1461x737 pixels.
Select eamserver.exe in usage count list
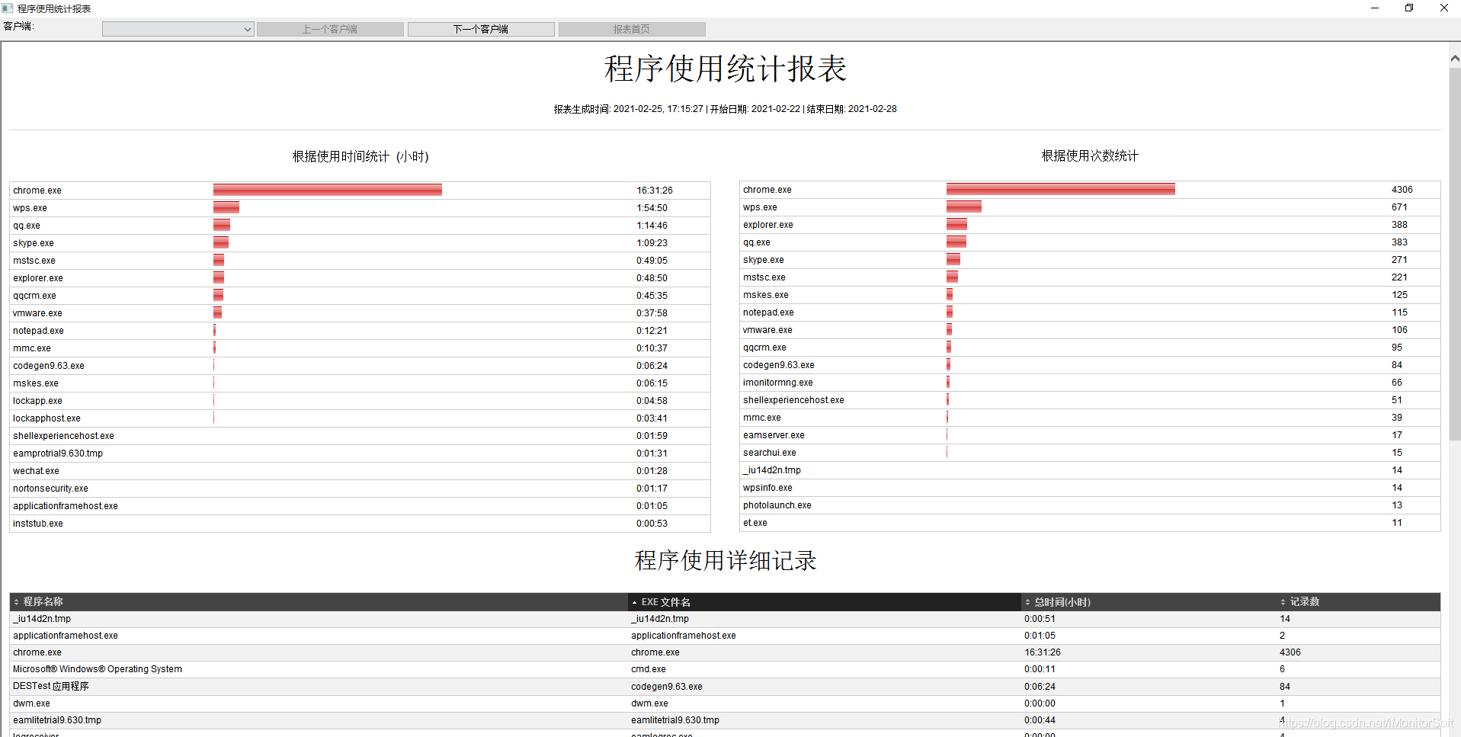(x=774, y=435)
